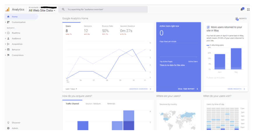Click the insight icon beside More users returned

tap(208, 27)
